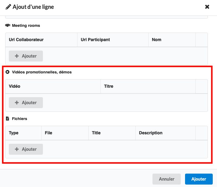Cancel with the Annuler button

point(166,179)
